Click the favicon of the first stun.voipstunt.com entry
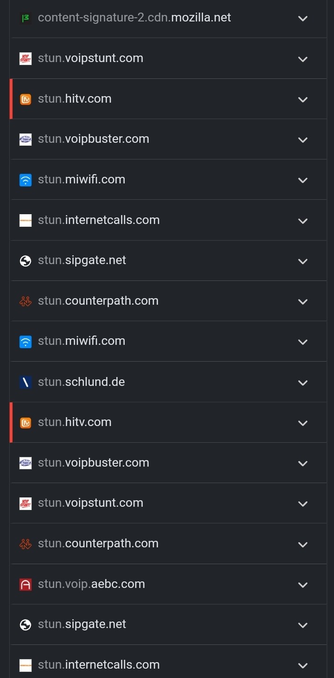Viewport: 334px width, 678px height. [25, 58]
